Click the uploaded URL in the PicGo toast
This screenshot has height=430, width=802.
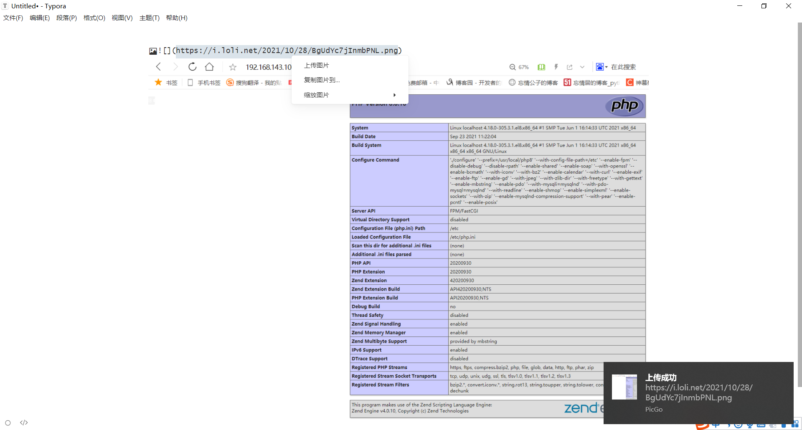pos(699,392)
